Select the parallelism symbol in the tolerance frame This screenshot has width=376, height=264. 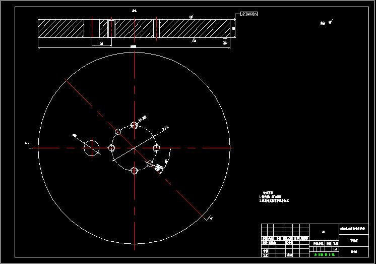click(x=243, y=14)
